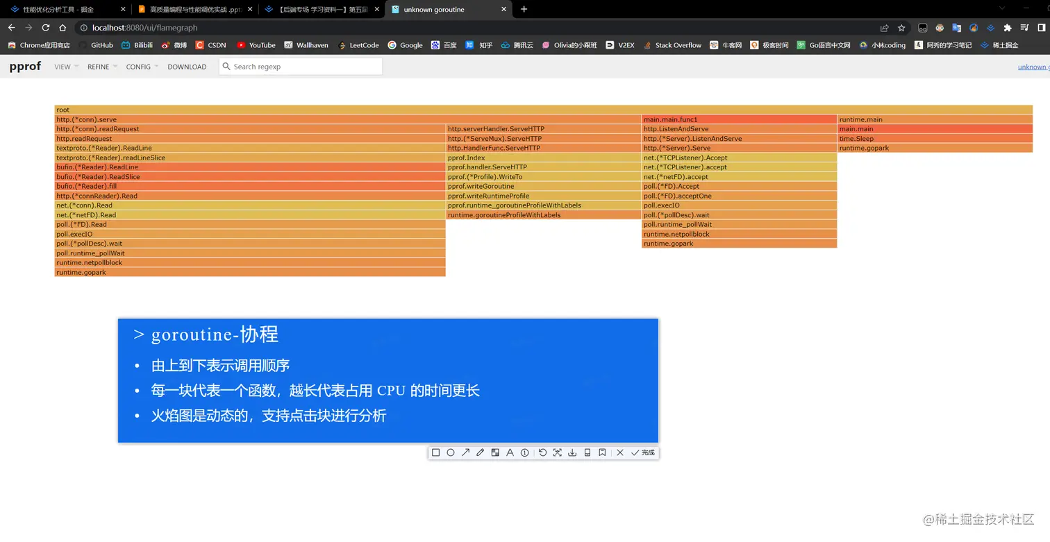Click the bookmark icon in the screenshot toolbar
This screenshot has width=1050, height=542.
(602, 452)
